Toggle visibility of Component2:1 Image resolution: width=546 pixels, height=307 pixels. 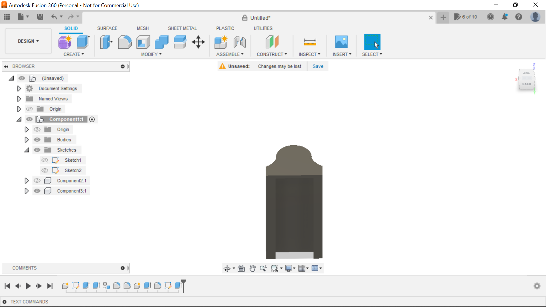[x=37, y=181]
